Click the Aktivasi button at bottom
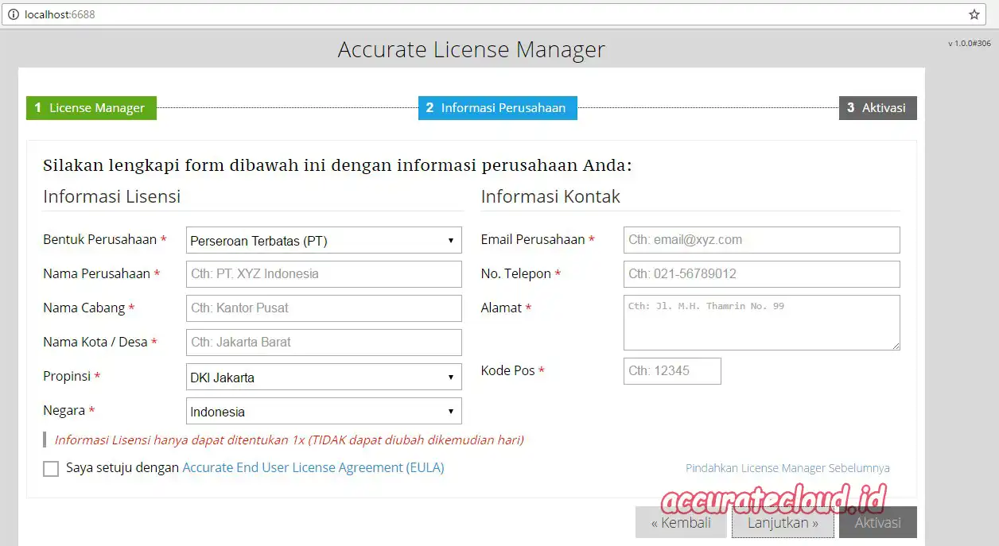Image resolution: width=999 pixels, height=546 pixels. (x=878, y=522)
